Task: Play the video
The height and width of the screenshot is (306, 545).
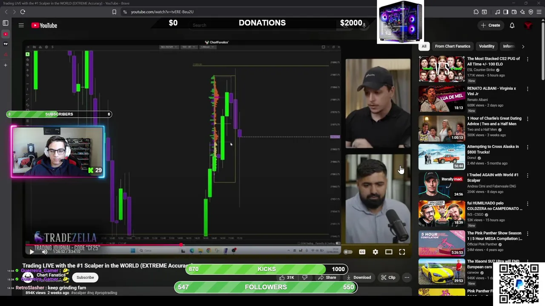Action: pos(32,252)
